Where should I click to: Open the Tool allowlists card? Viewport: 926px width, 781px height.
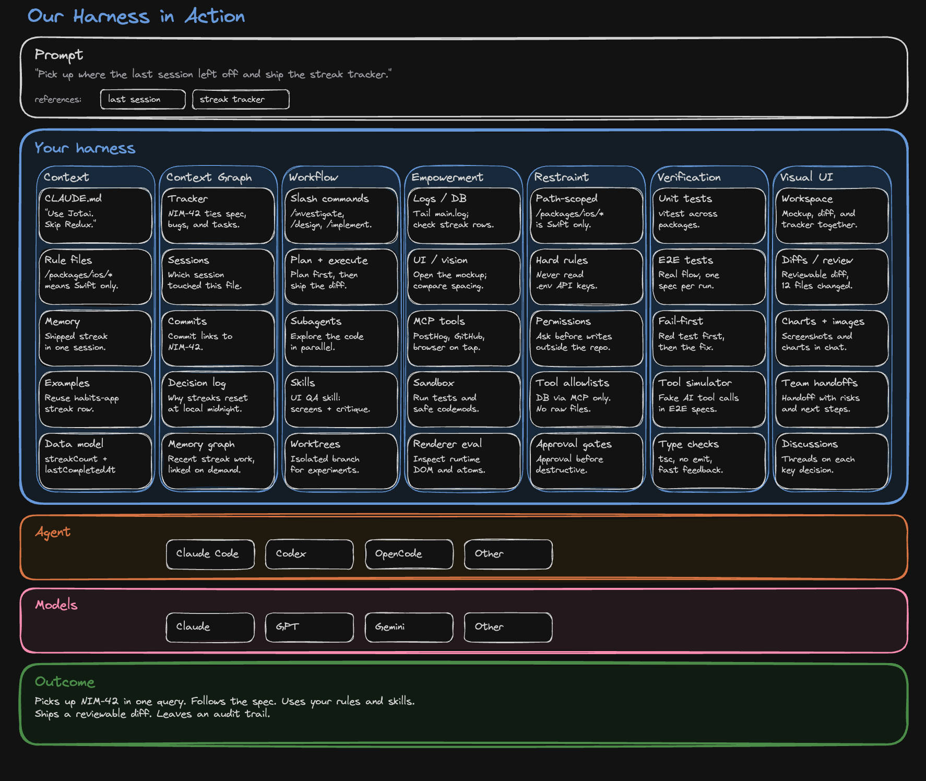(587, 399)
